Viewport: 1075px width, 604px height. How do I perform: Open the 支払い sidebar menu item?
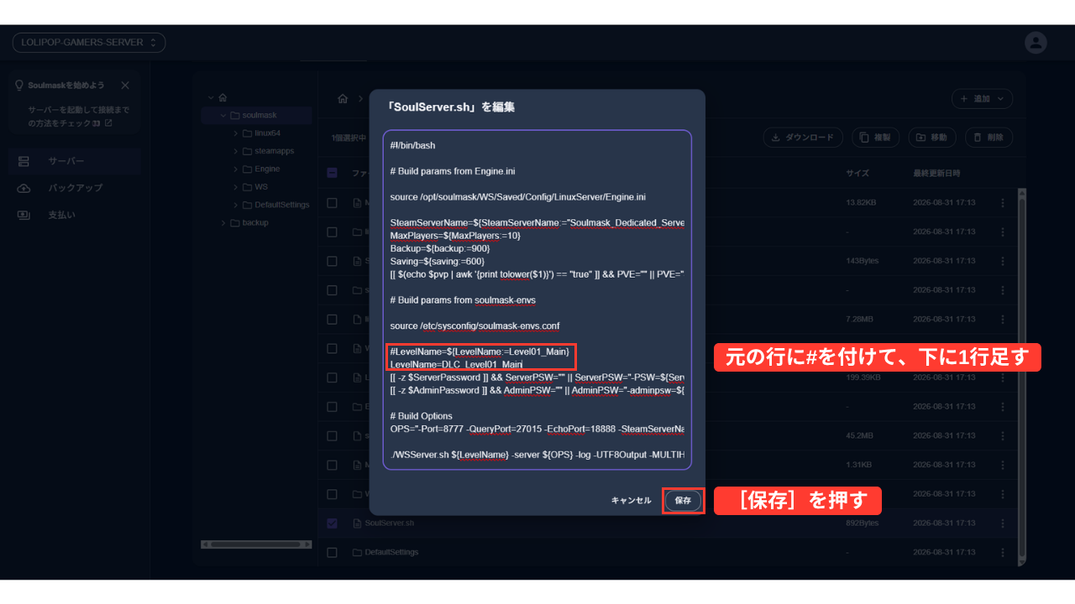pyautogui.click(x=76, y=215)
